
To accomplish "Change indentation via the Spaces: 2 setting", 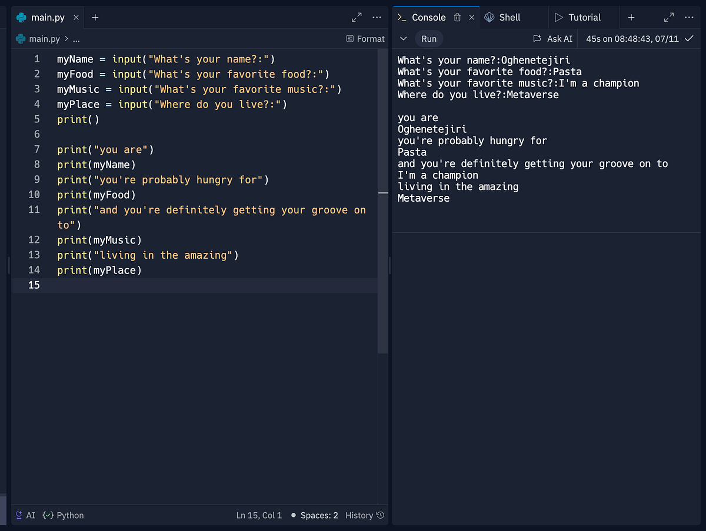I will [319, 515].
